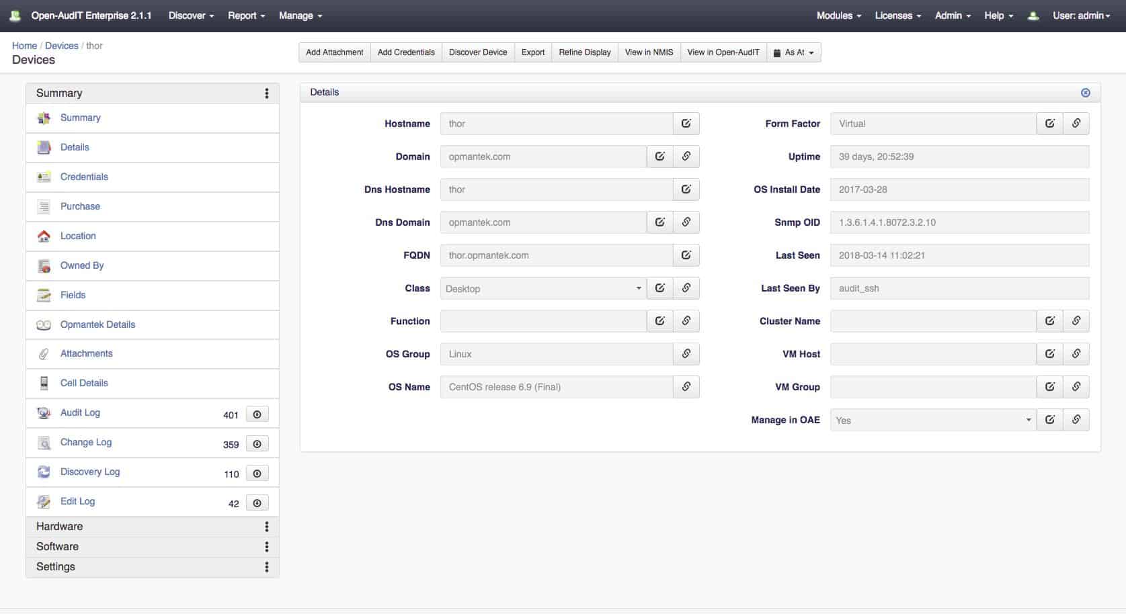Open the Licenses menu
The width and height of the screenshot is (1126, 614).
click(898, 15)
